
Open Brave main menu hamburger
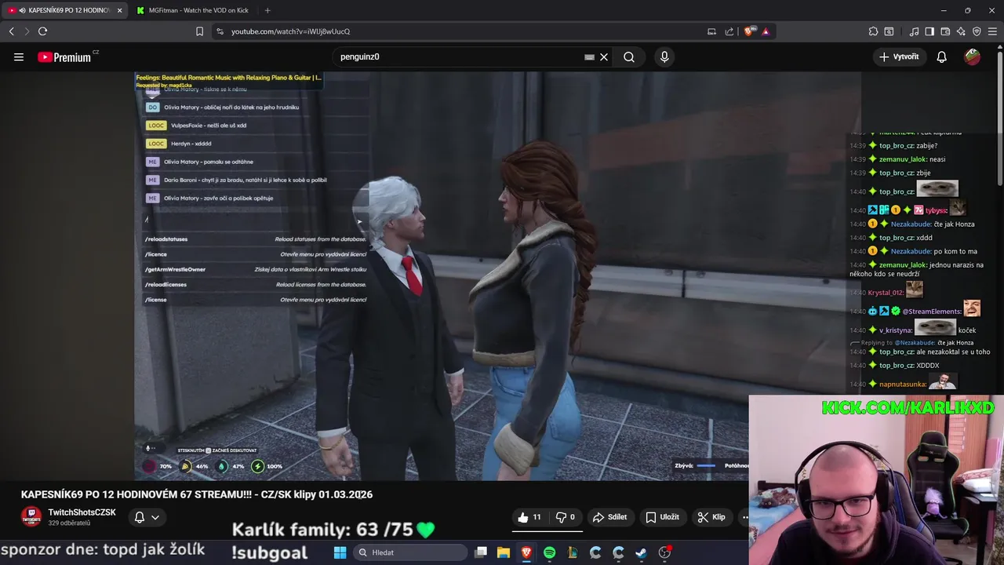click(993, 31)
